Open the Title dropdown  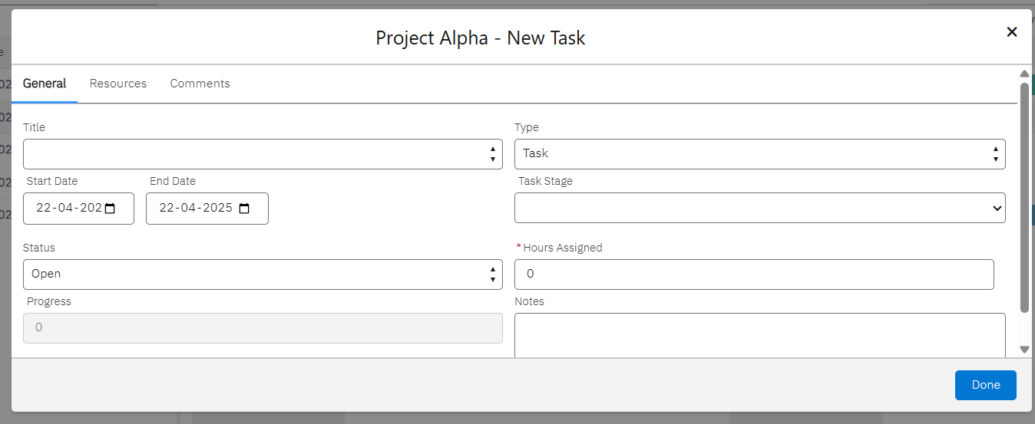click(263, 154)
